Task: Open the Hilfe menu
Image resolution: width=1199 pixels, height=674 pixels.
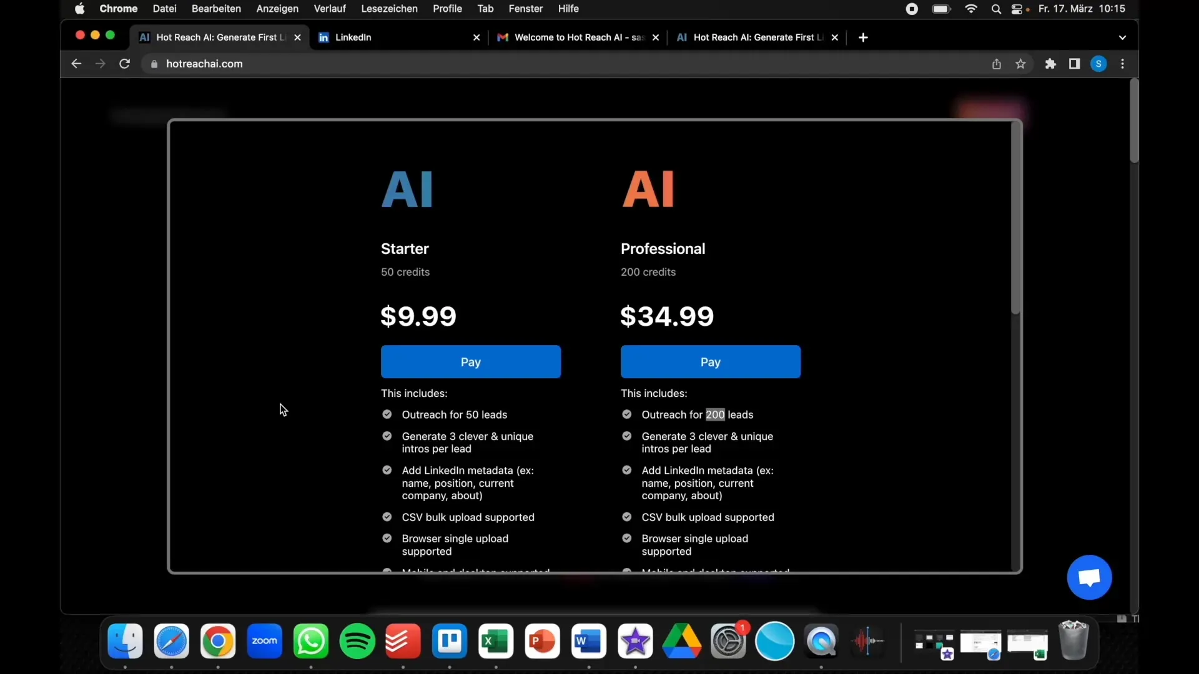Action: click(x=568, y=9)
